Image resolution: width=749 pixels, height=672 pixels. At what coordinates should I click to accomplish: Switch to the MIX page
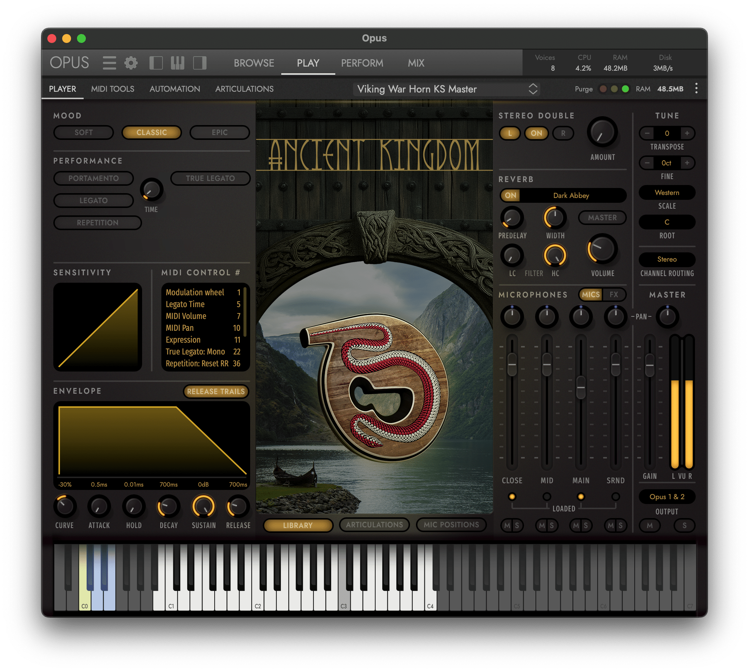click(x=416, y=63)
